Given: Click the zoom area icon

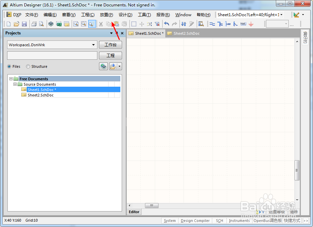Looking at the screenshot, I should (83, 24).
